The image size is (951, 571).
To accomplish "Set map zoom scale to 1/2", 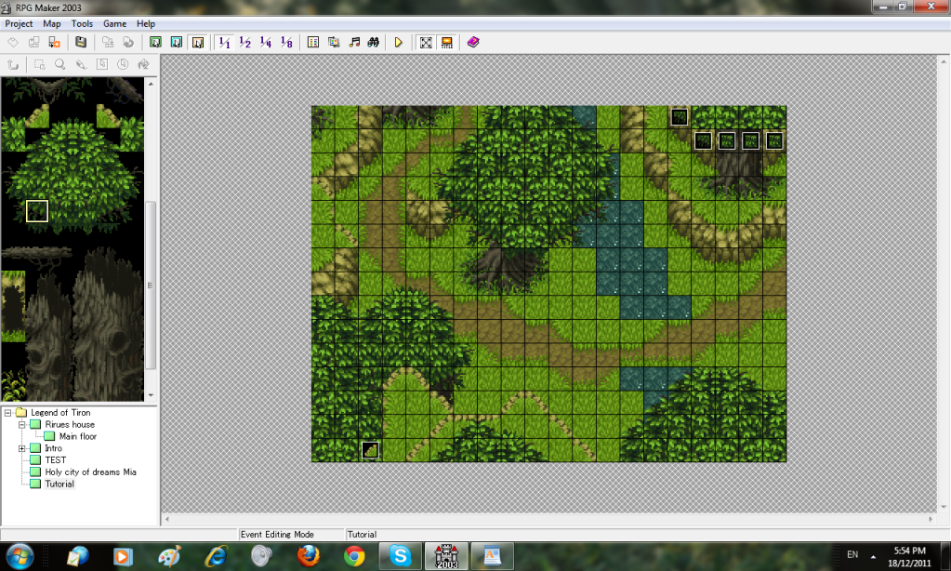I will (245, 42).
